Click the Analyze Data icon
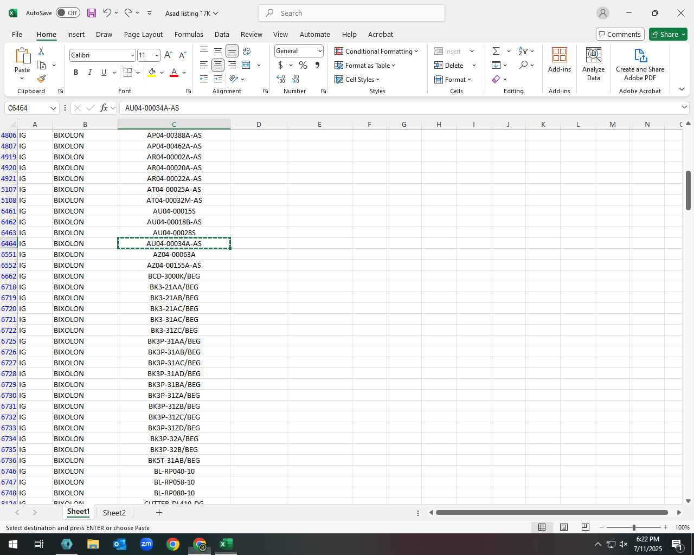This screenshot has height=555, width=694. tap(594, 63)
